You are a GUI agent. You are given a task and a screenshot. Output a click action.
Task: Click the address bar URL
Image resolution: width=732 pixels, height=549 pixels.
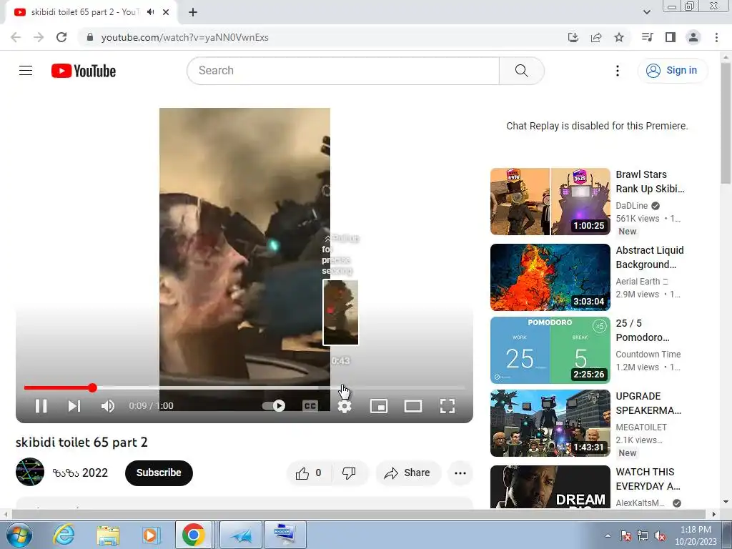(x=185, y=37)
